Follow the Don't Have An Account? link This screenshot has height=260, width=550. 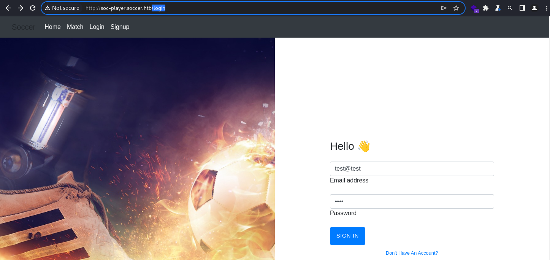coord(412,253)
